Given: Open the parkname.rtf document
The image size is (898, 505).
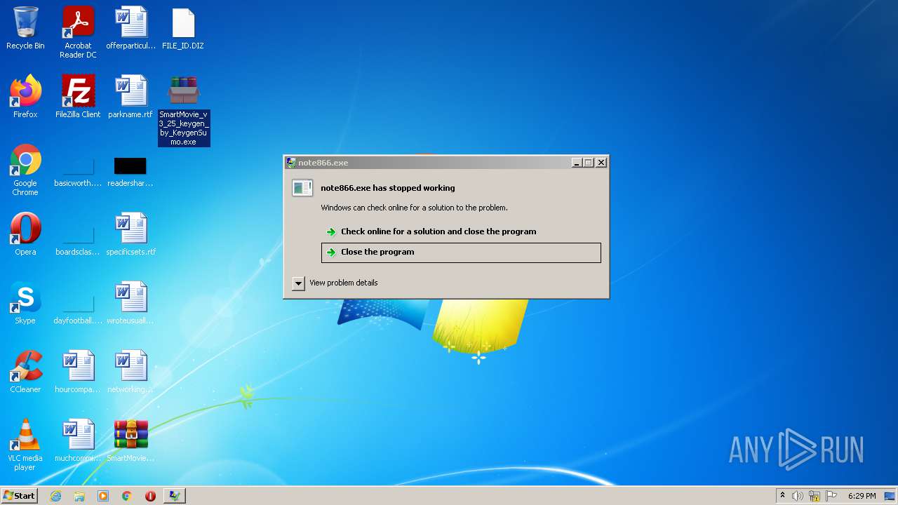Looking at the screenshot, I should tap(130, 97).
